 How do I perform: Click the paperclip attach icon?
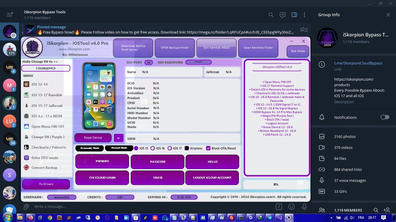pos(26,207)
